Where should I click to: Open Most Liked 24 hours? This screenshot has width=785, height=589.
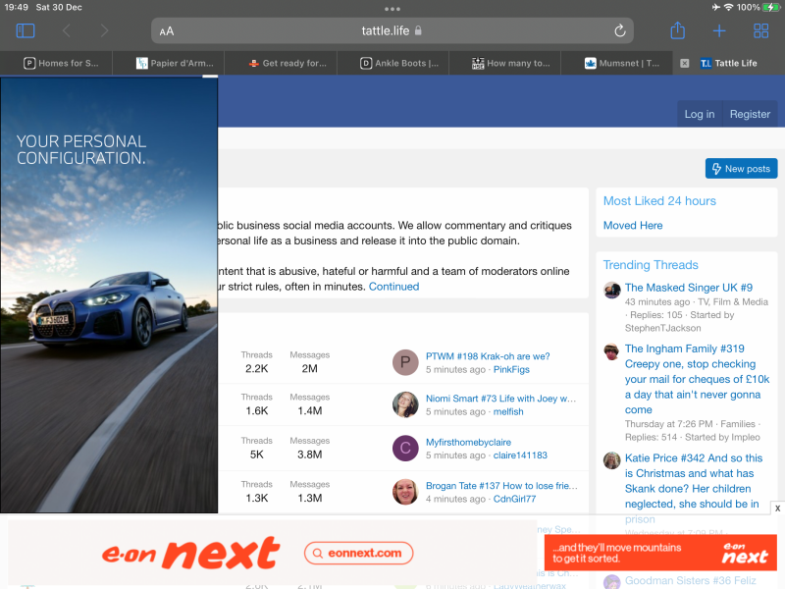(659, 201)
